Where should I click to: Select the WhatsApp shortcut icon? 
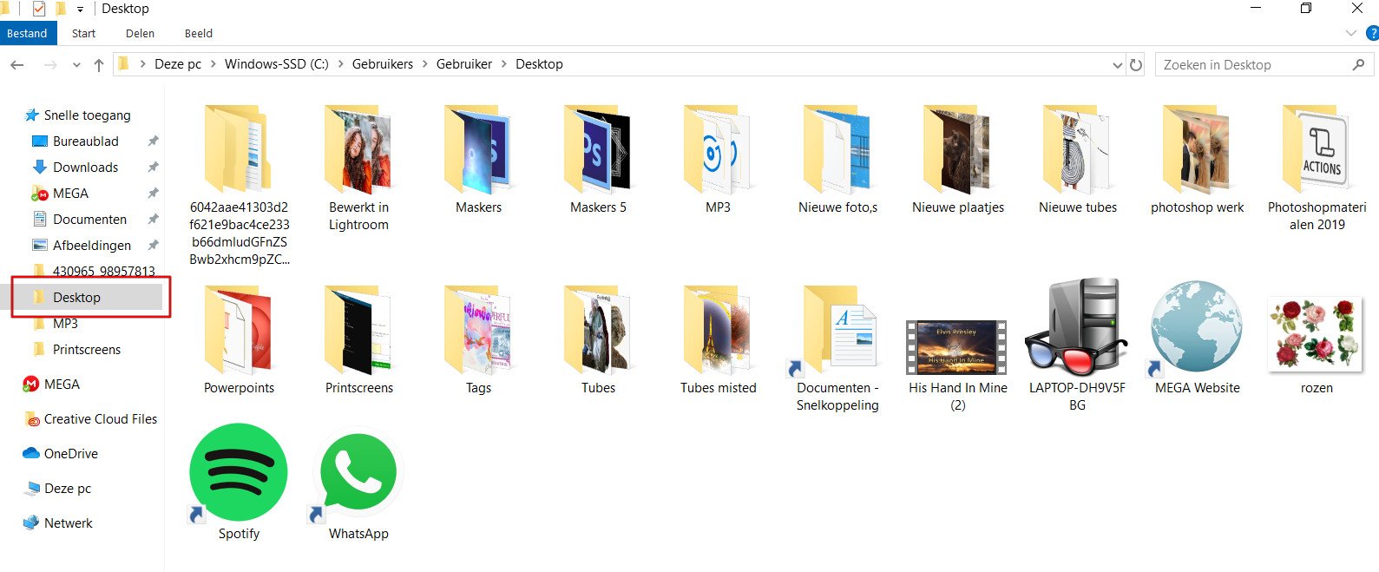(x=358, y=473)
